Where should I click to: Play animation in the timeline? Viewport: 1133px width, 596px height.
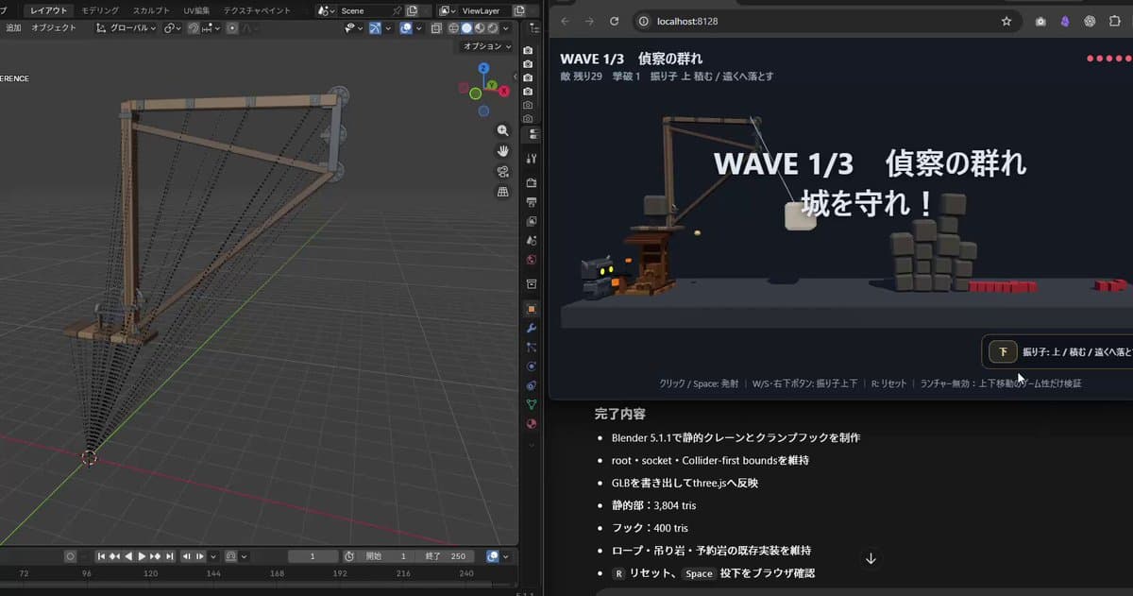142,556
